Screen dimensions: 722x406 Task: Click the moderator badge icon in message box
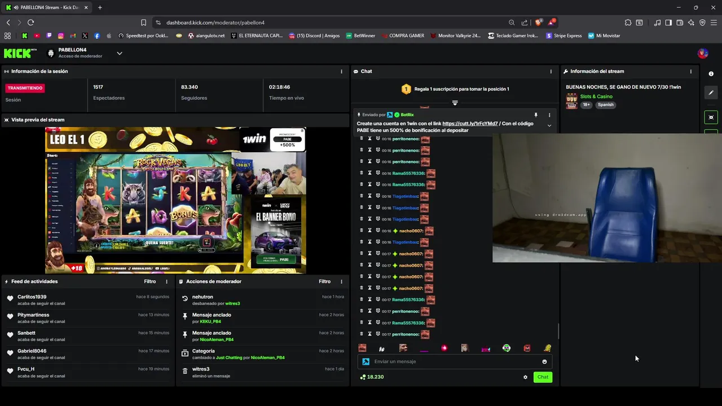(366, 361)
